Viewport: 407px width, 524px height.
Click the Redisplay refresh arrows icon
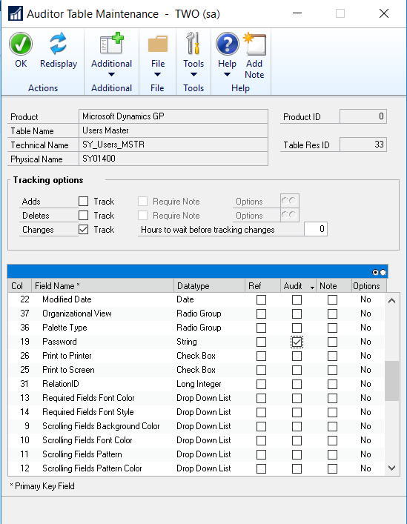58,44
